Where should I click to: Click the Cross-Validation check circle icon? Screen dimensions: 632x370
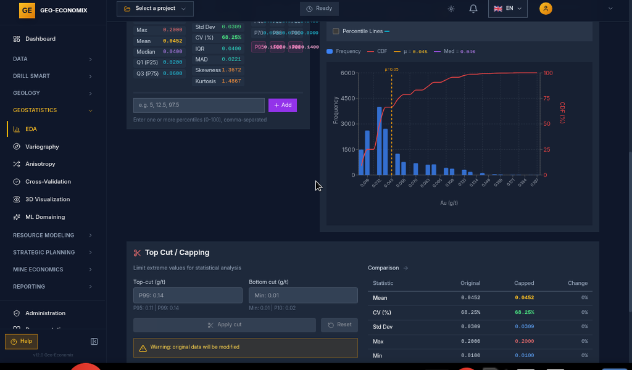(17, 181)
